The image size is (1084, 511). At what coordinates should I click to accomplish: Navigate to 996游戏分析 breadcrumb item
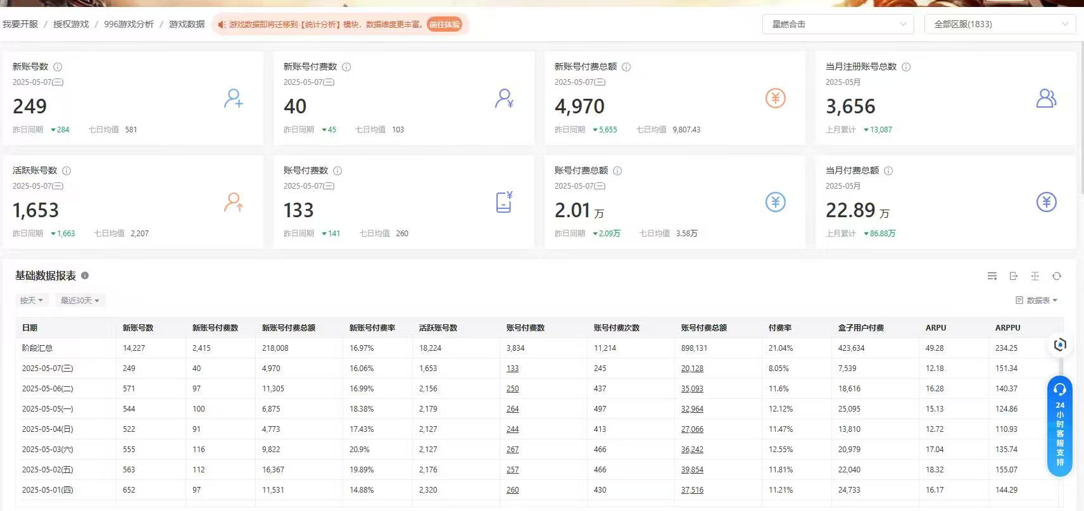click(129, 24)
